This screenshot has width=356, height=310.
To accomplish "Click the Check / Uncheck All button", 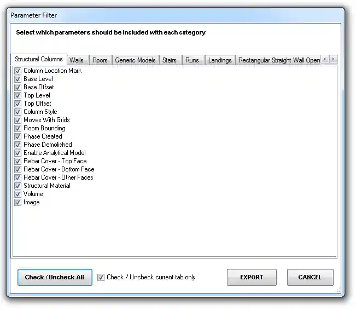I will coord(55,277).
